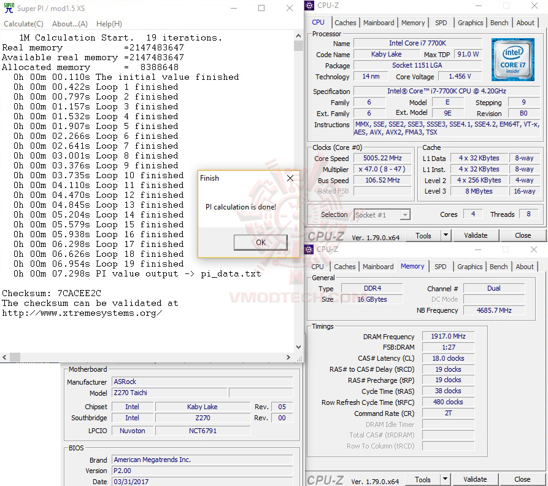
Task: Click the Multiplier value x 47.0 (8 - 47)
Action: coord(382,170)
